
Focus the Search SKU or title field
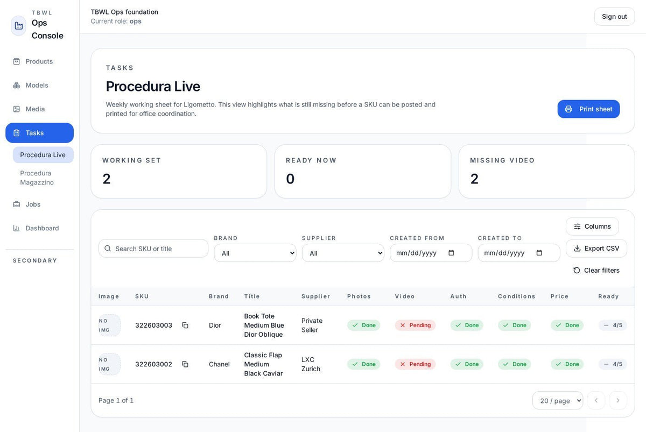pyautogui.click(x=153, y=249)
